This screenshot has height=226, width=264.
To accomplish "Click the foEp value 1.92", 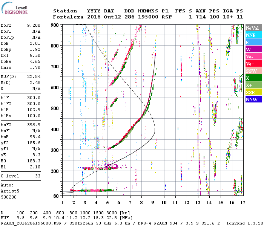I will tap(35, 49).
